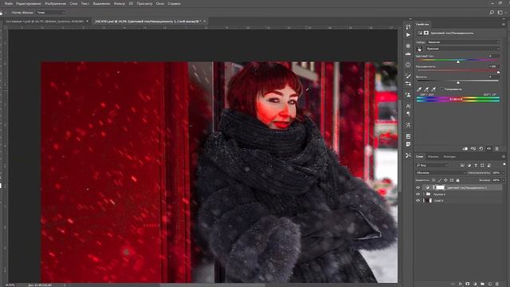510x287 pixels.
Task: Switch to the Контуры tab
Action: 449,157
